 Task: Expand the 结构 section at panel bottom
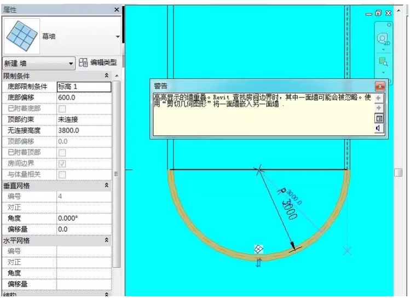106,295
